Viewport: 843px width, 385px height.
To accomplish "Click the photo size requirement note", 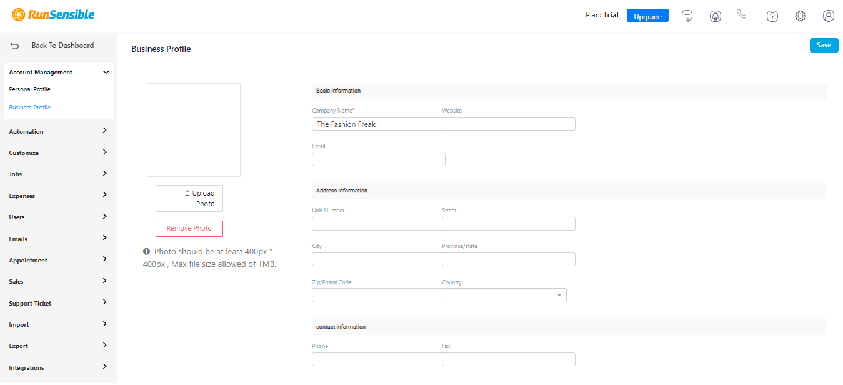I will click(210, 257).
